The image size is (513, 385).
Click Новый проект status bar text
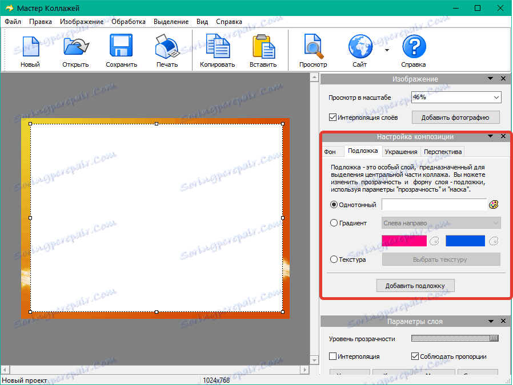(x=25, y=380)
